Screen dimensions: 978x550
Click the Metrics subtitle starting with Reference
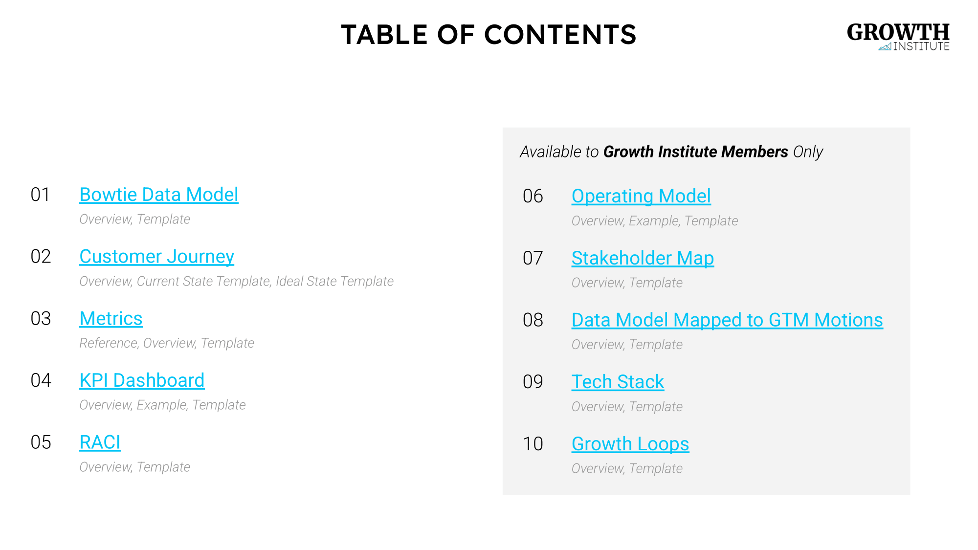point(166,343)
